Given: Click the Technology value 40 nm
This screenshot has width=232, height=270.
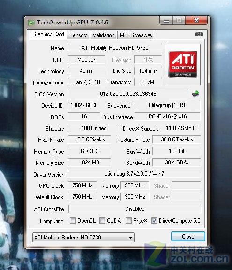Looking at the screenshot, I should pyautogui.click(x=86, y=71).
